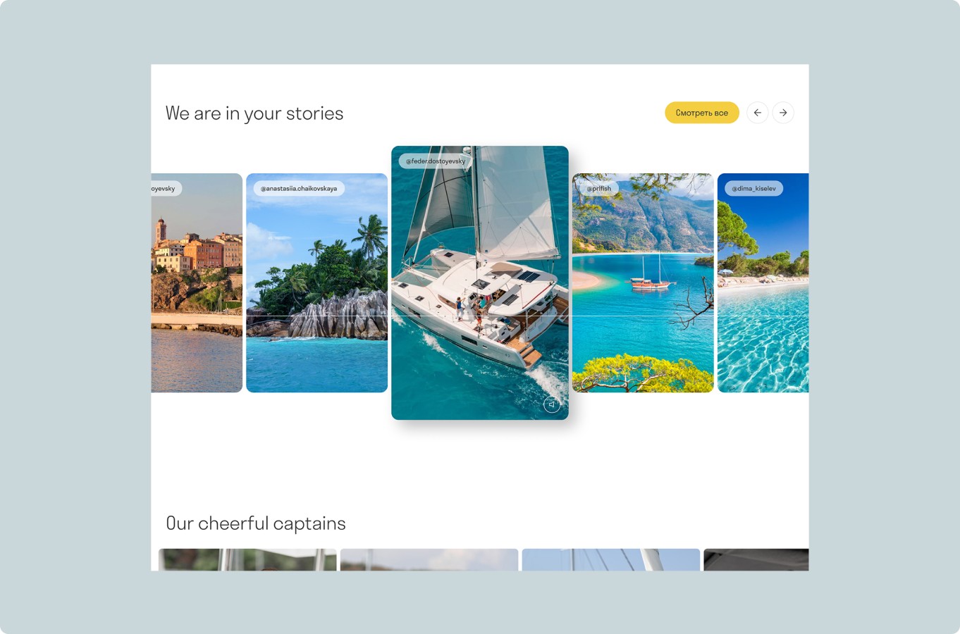The image size is (960, 634).
Task: Select the @dima_kiselev username tag
Action: point(753,188)
